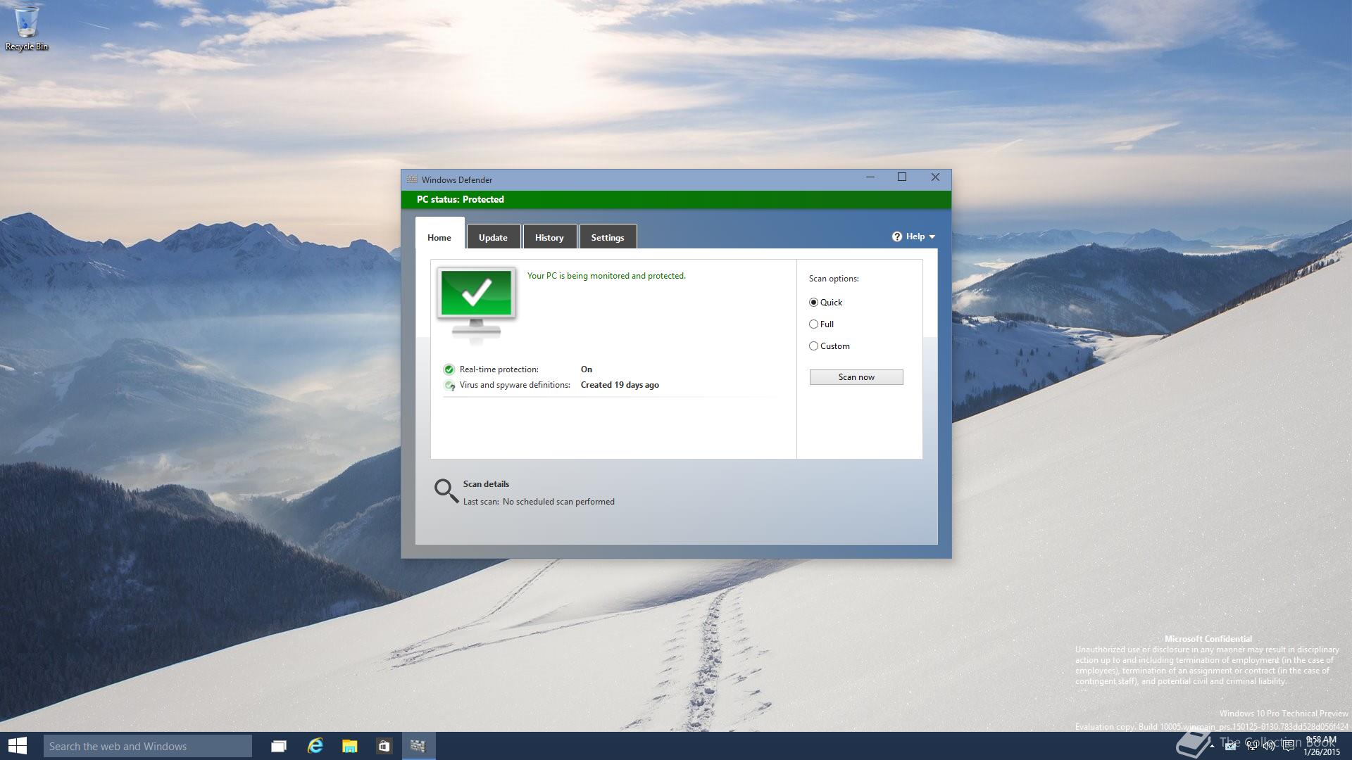
Task: Switch to the Update tab
Action: pos(493,238)
